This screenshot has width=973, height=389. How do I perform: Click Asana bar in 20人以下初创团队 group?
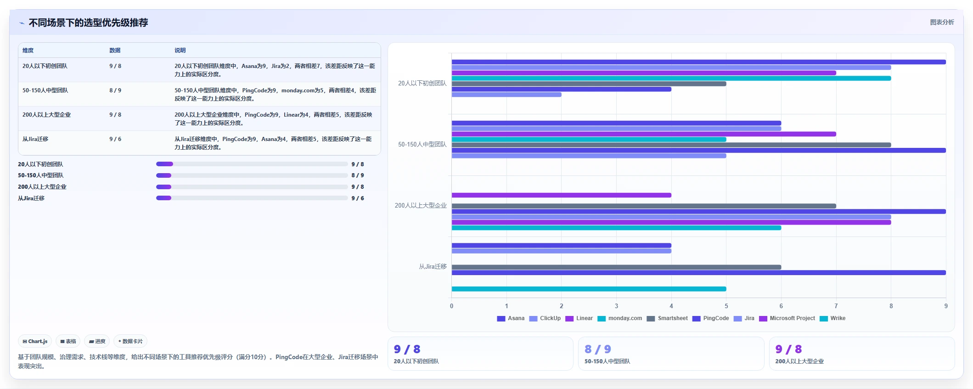pos(698,62)
